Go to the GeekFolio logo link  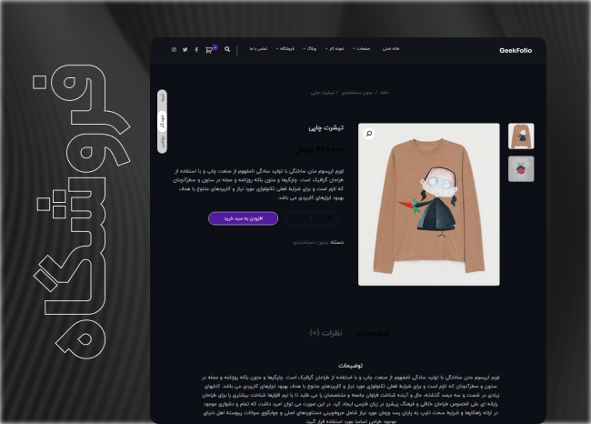pyautogui.click(x=516, y=51)
